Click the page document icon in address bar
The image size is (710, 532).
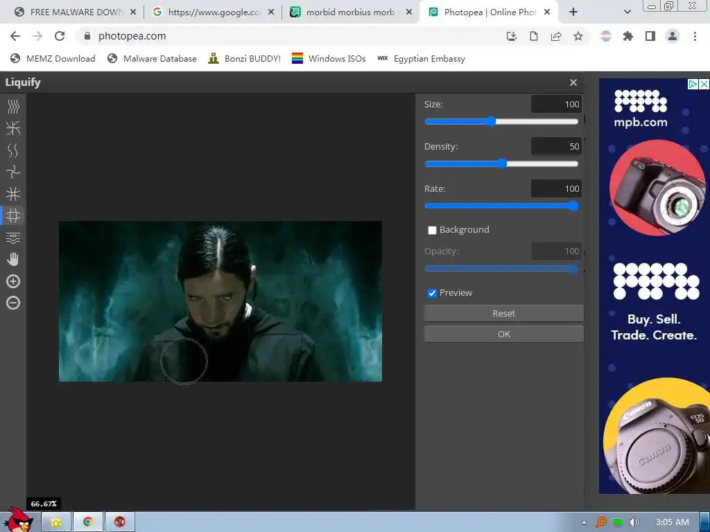(534, 36)
